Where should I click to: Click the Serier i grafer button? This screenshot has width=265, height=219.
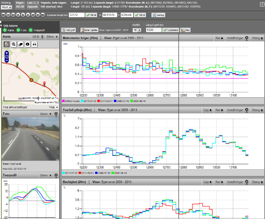pyautogui.click(x=89, y=30)
